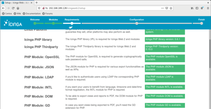The height and width of the screenshot is (109, 211).
Task: Click 'The PHP module DOM is available' status
Action: point(165,96)
